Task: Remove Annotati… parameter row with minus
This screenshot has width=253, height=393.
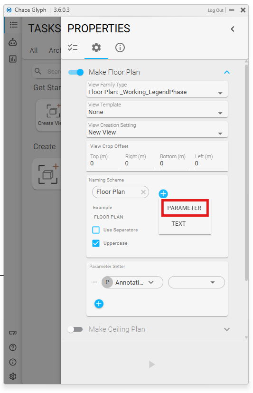Action: [94, 282]
